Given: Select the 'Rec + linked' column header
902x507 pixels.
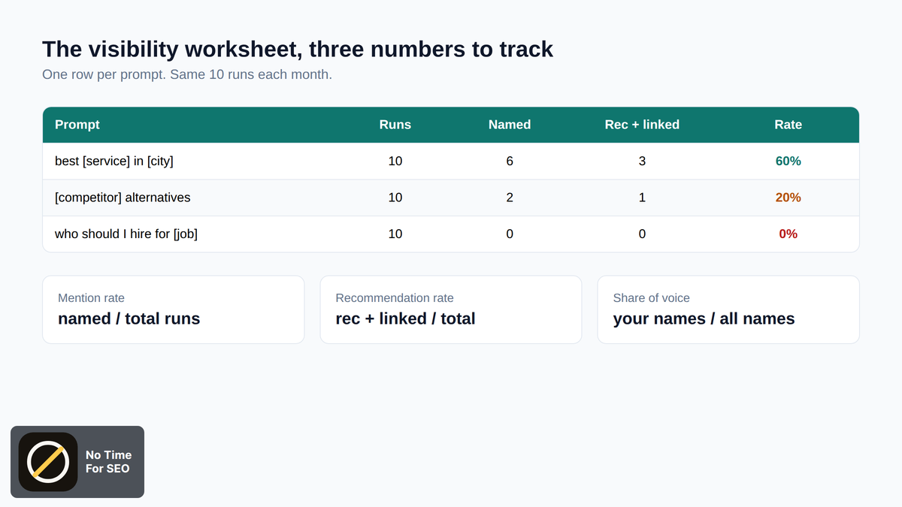Looking at the screenshot, I should coord(642,125).
